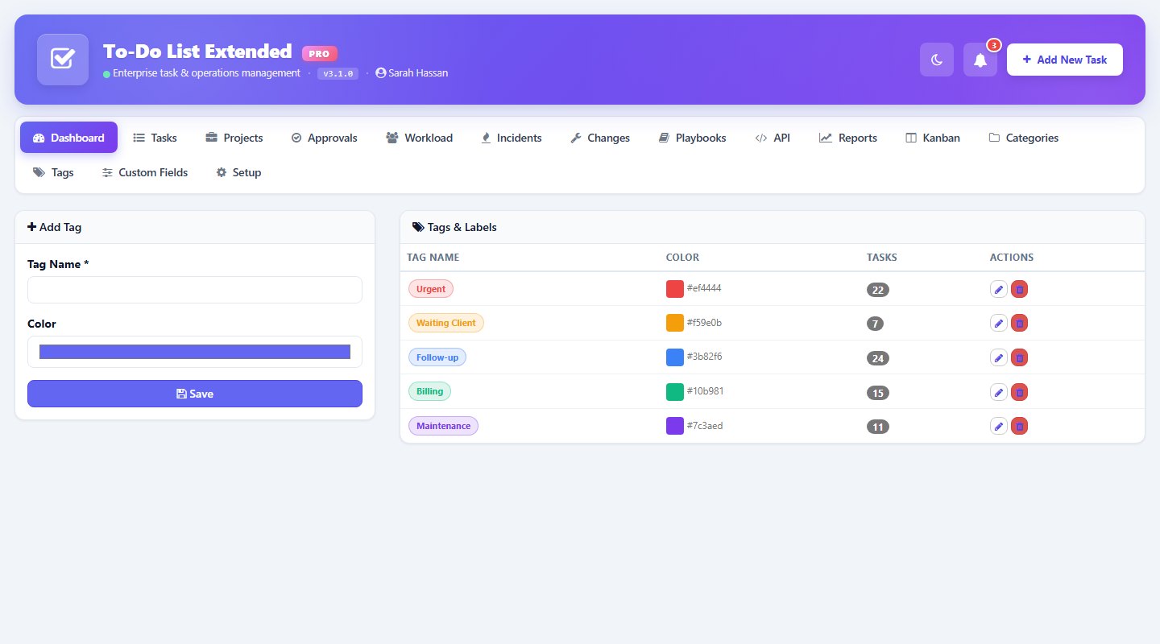Delete the Maintenance tag
1160x644 pixels.
[x=1019, y=426]
